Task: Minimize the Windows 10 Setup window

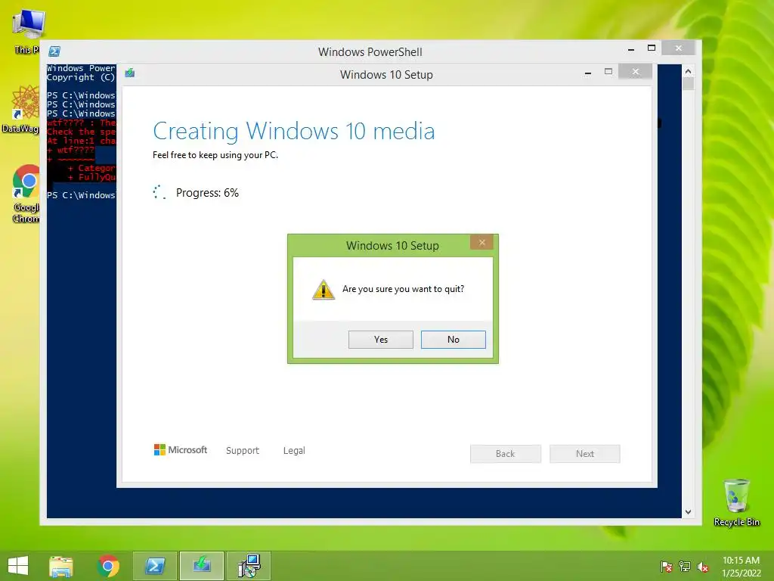Action: 588,73
